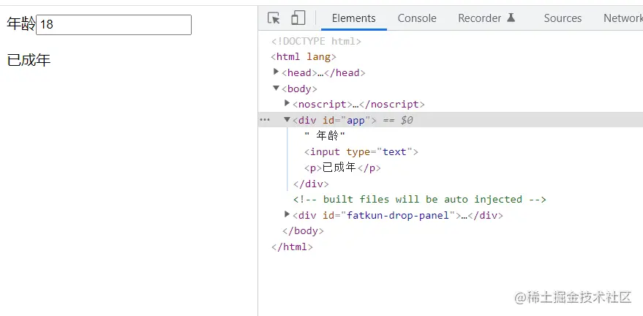643x316 pixels.
Task: Select the Elements tab
Action: [x=353, y=18]
